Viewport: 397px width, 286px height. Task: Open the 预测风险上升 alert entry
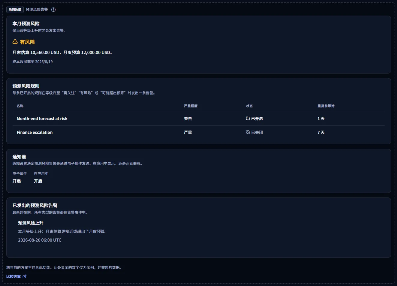click(x=31, y=223)
